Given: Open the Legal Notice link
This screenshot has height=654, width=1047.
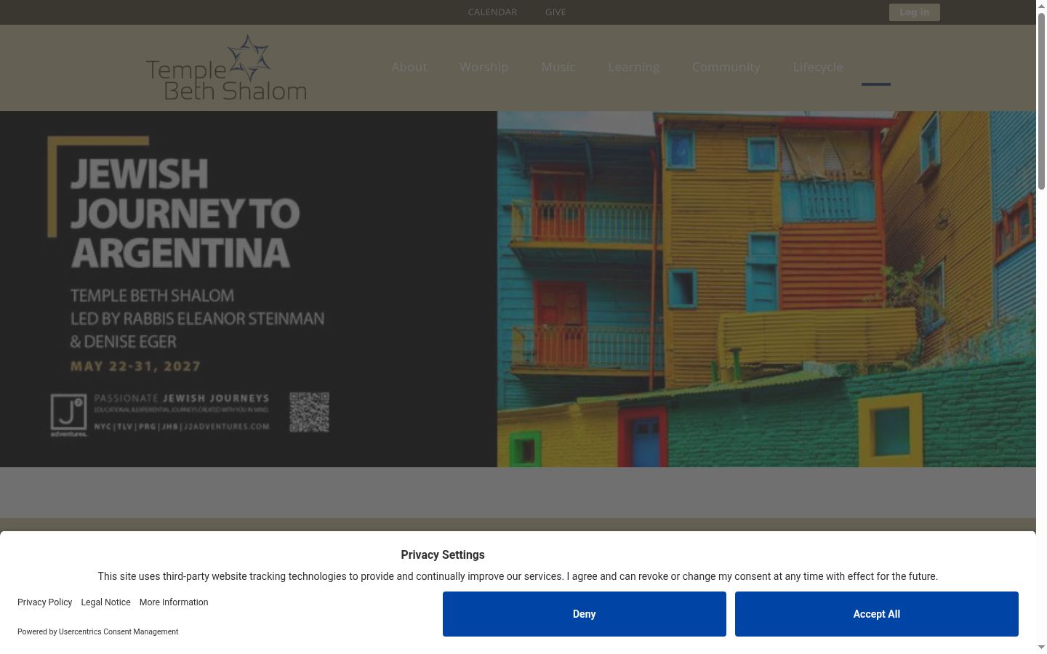Looking at the screenshot, I should [106, 602].
